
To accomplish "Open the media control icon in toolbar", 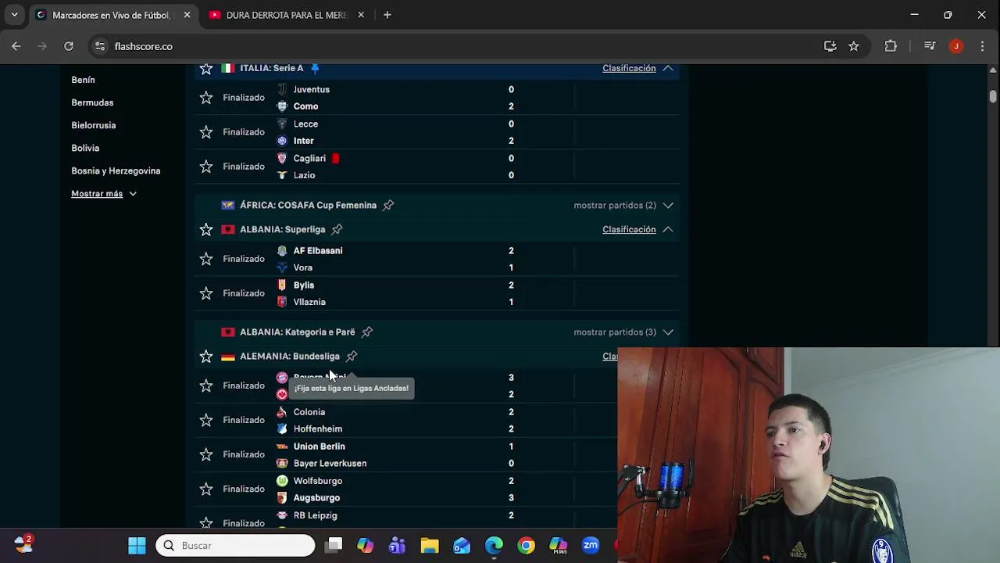I will [929, 46].
